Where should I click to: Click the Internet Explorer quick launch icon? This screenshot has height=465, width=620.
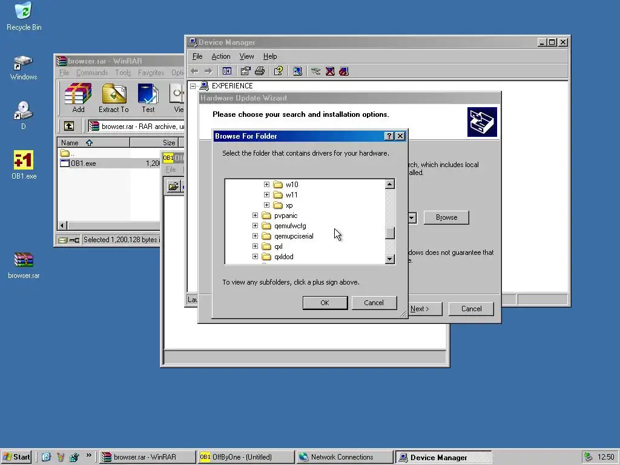pos(46,457)
